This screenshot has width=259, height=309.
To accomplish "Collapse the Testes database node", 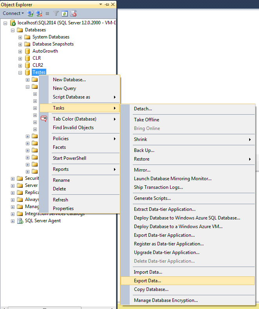I will click(x=20, y=72).
